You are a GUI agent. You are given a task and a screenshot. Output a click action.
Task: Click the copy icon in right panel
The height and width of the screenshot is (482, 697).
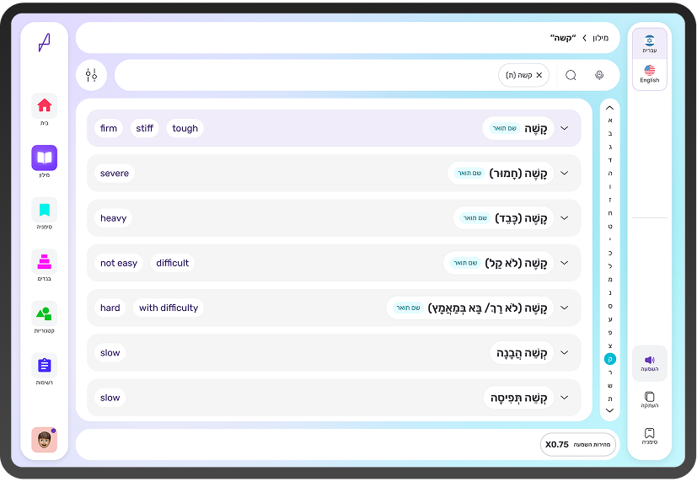[x=650, y=399]
